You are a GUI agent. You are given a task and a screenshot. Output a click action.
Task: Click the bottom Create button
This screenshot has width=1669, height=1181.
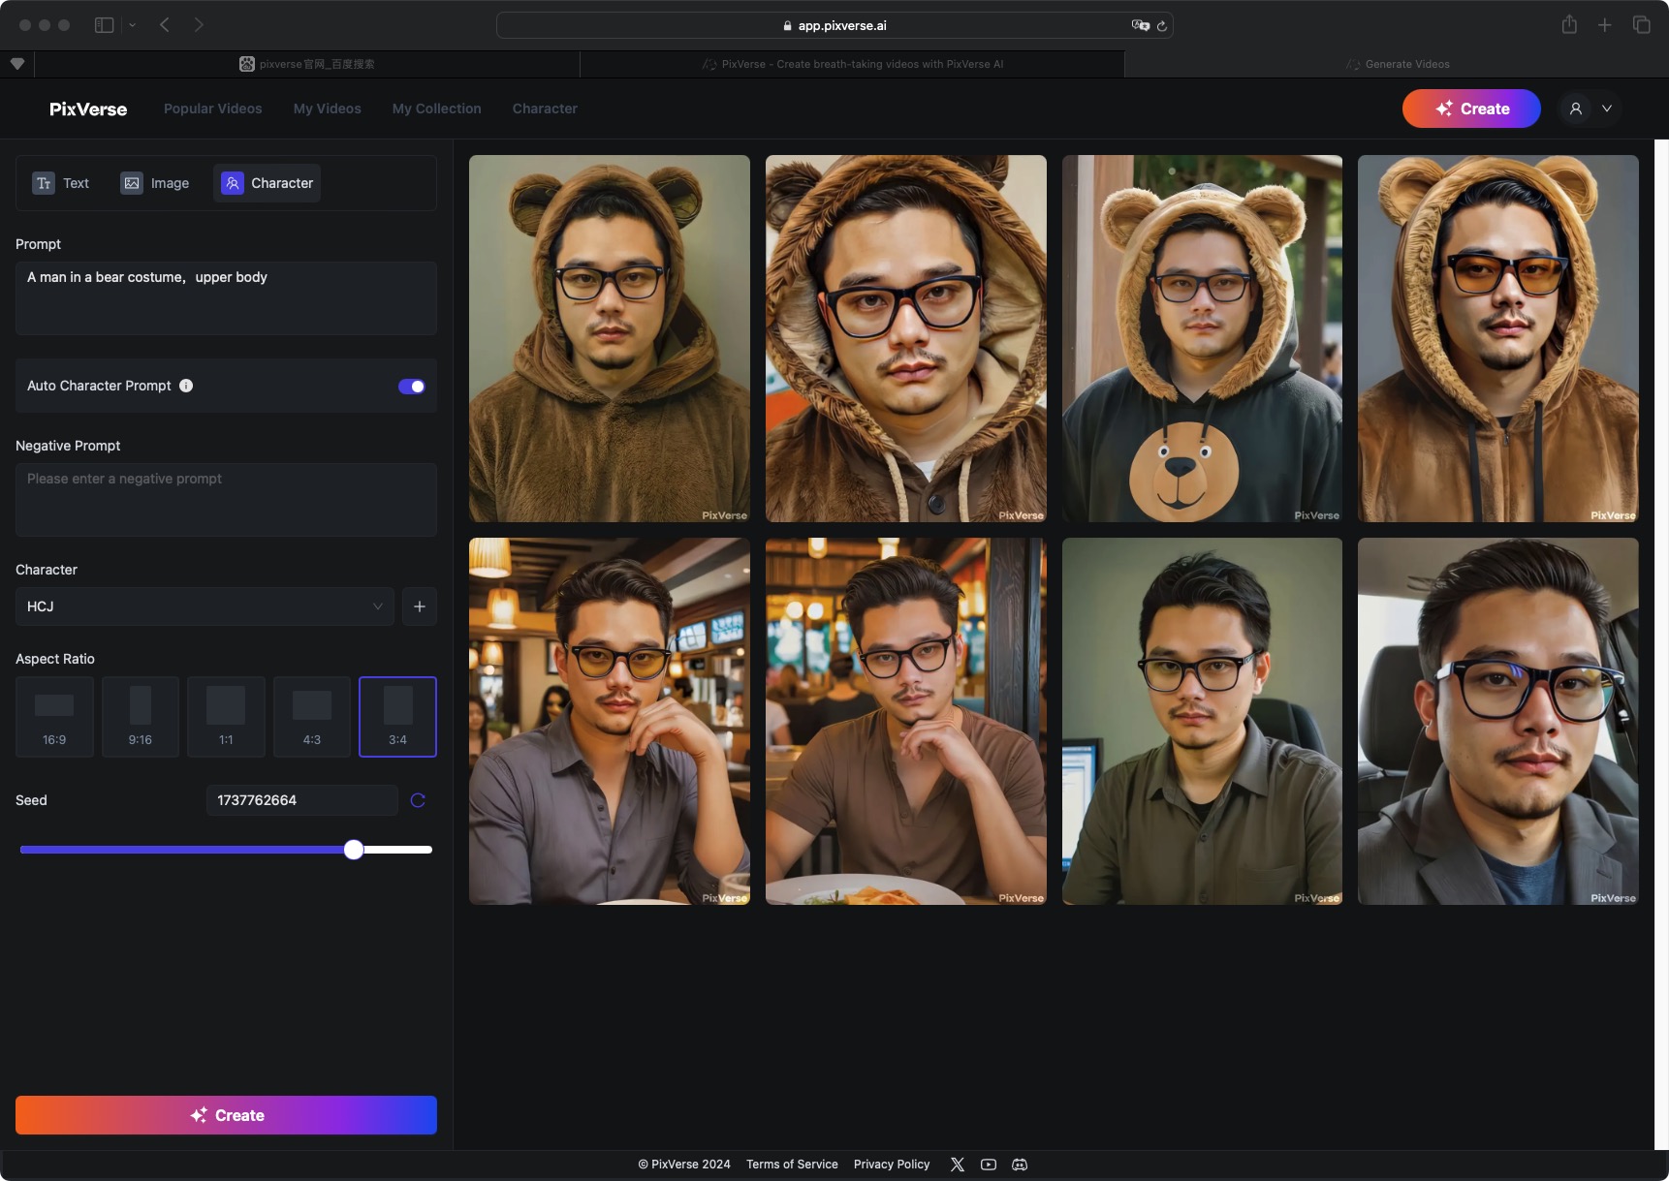coord(226,1115)
